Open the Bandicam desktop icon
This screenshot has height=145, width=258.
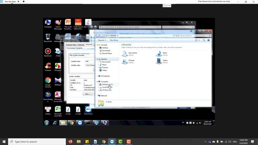tap(48, 52)
